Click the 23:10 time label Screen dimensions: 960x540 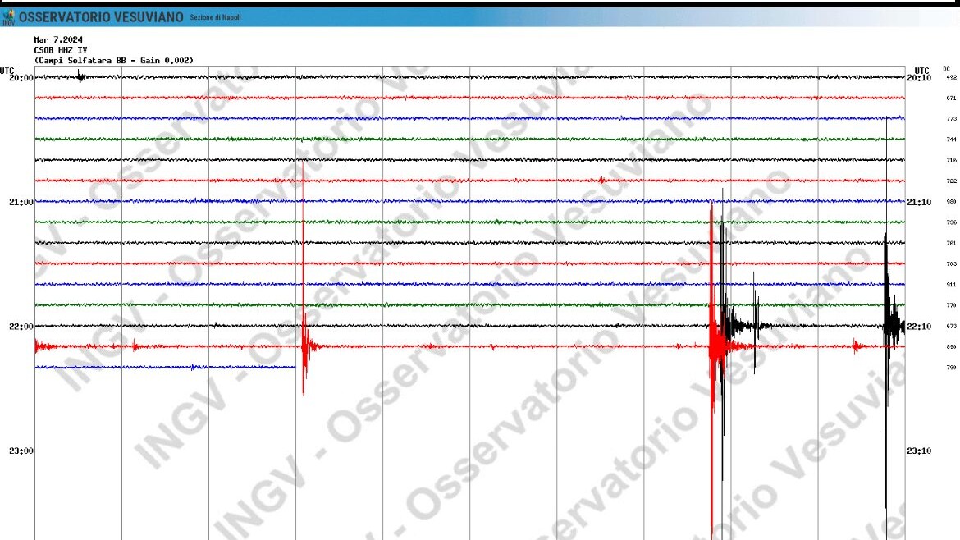[919, 451]
